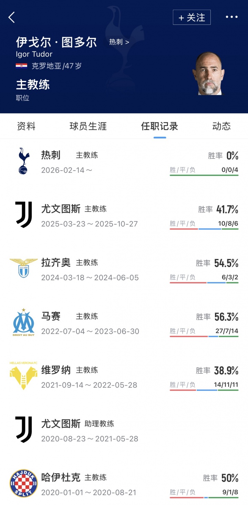The image size is (248, 505).
Task: Tap the Lazio eagle crest icon
Action: pos(23,268)
